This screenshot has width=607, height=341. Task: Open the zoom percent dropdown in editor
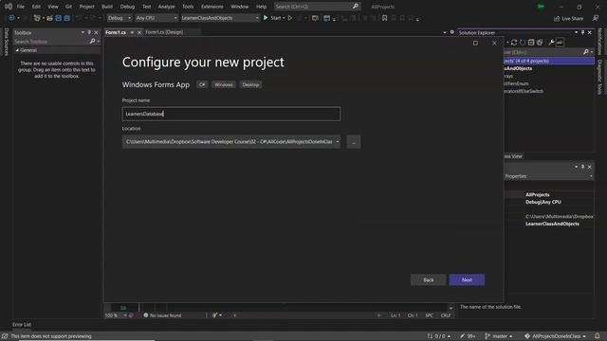[x=124, y=315]
